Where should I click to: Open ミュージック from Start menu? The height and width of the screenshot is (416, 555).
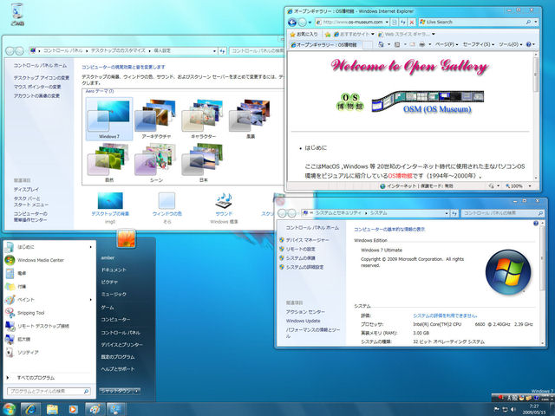coord(114,295)
